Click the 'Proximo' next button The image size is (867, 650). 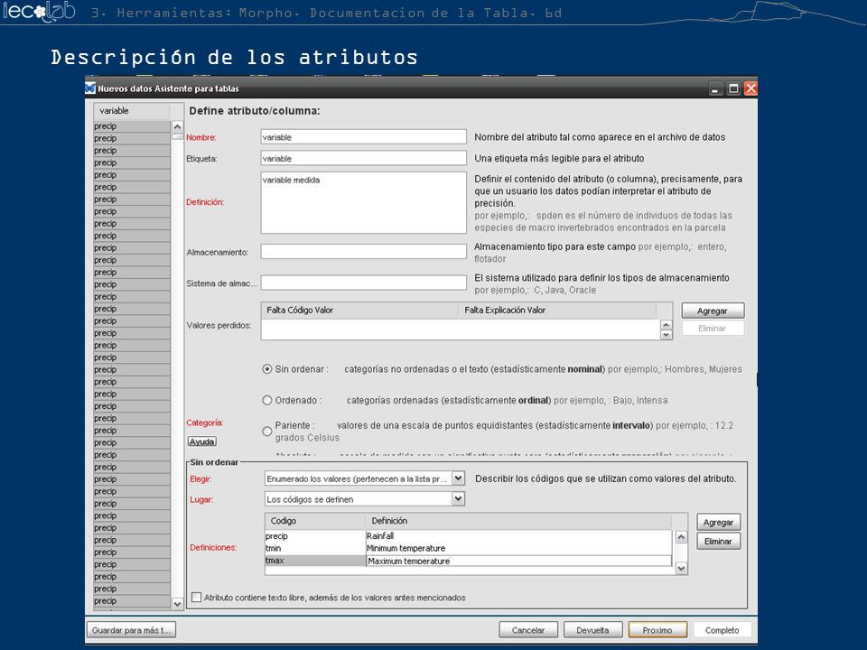click(x=657, y=630)
